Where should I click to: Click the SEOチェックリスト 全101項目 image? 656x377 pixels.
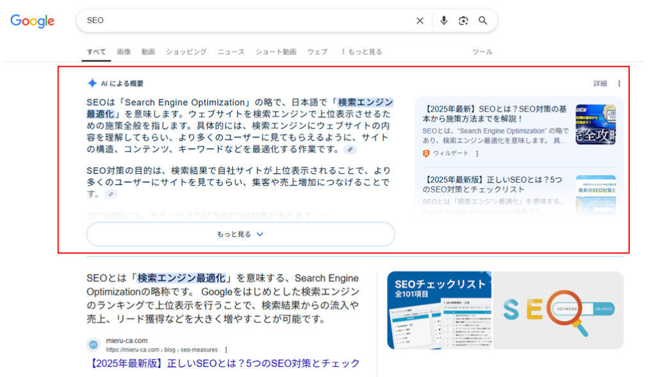click(x=439, y=310)
